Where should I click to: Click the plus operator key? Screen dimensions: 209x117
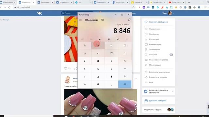click(125, 76)
